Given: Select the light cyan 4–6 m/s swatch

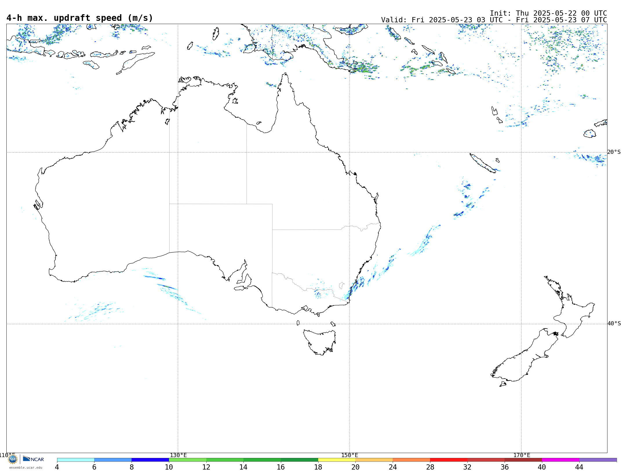Looking at the screenshot, I should tap(76, 460).
